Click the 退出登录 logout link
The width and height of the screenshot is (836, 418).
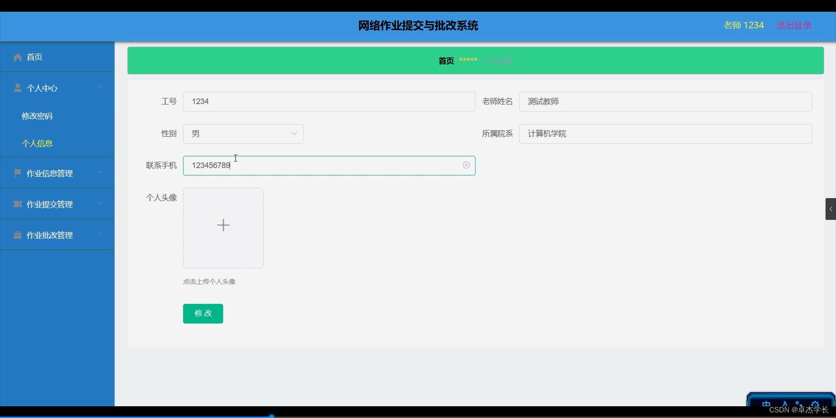pos(794,25)
